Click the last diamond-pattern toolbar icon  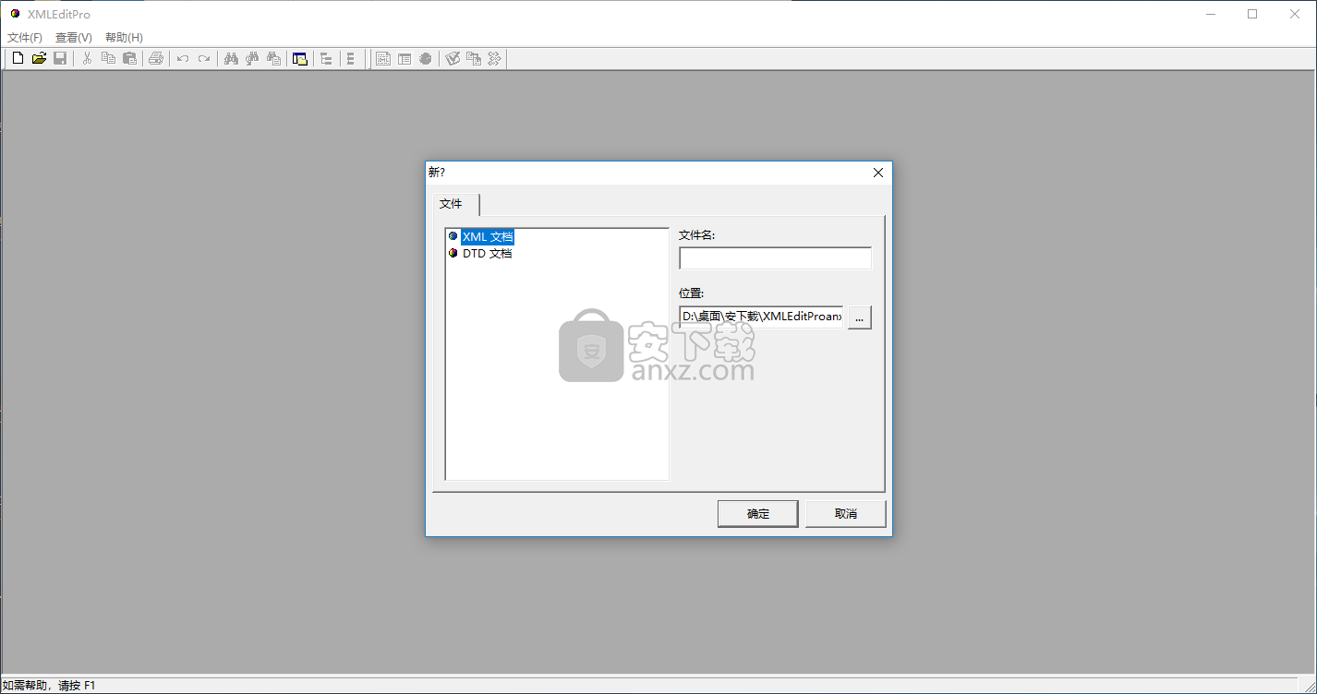pyautogui.click(x=495, y=58)
